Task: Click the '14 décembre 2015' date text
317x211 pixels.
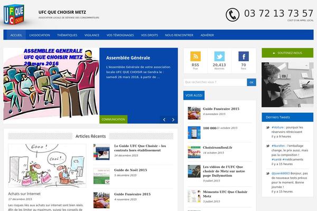Action: pyautogui.click(x=126, y=156)
